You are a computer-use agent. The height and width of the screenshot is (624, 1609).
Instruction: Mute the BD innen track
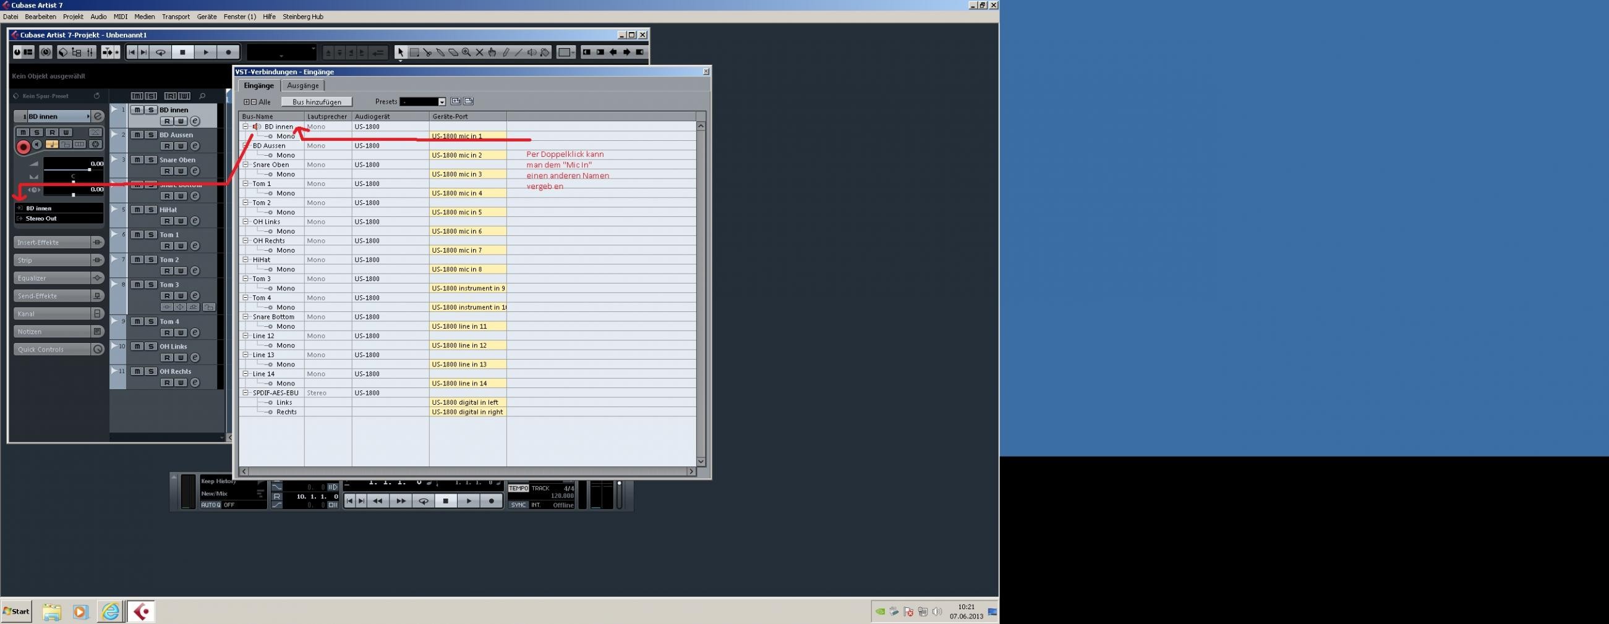pyautogui.click(x=137, y=110)
